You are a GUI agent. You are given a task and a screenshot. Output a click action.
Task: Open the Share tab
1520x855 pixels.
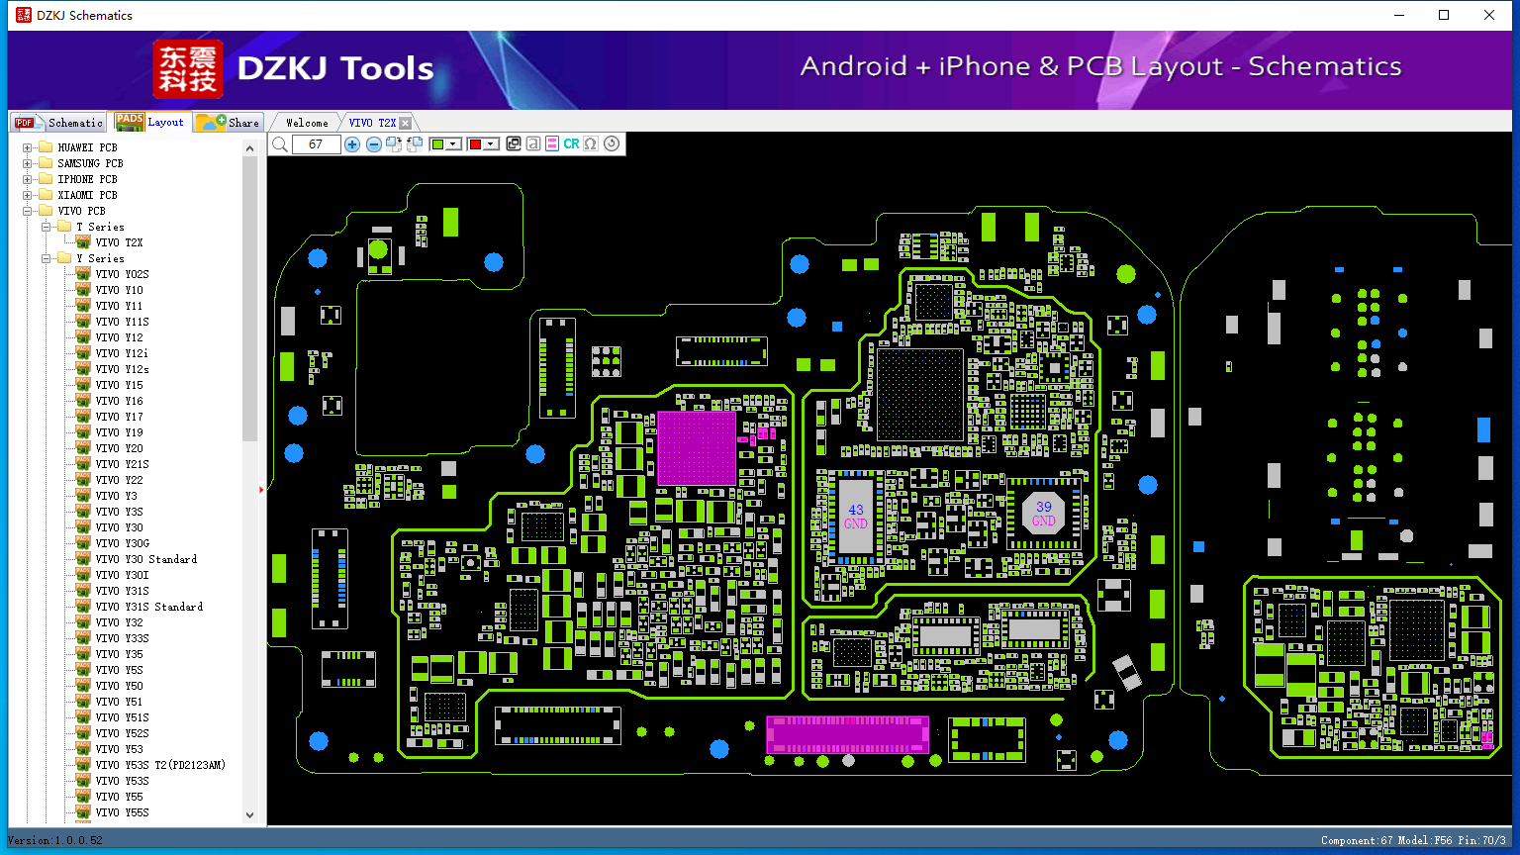coord(229,123)
